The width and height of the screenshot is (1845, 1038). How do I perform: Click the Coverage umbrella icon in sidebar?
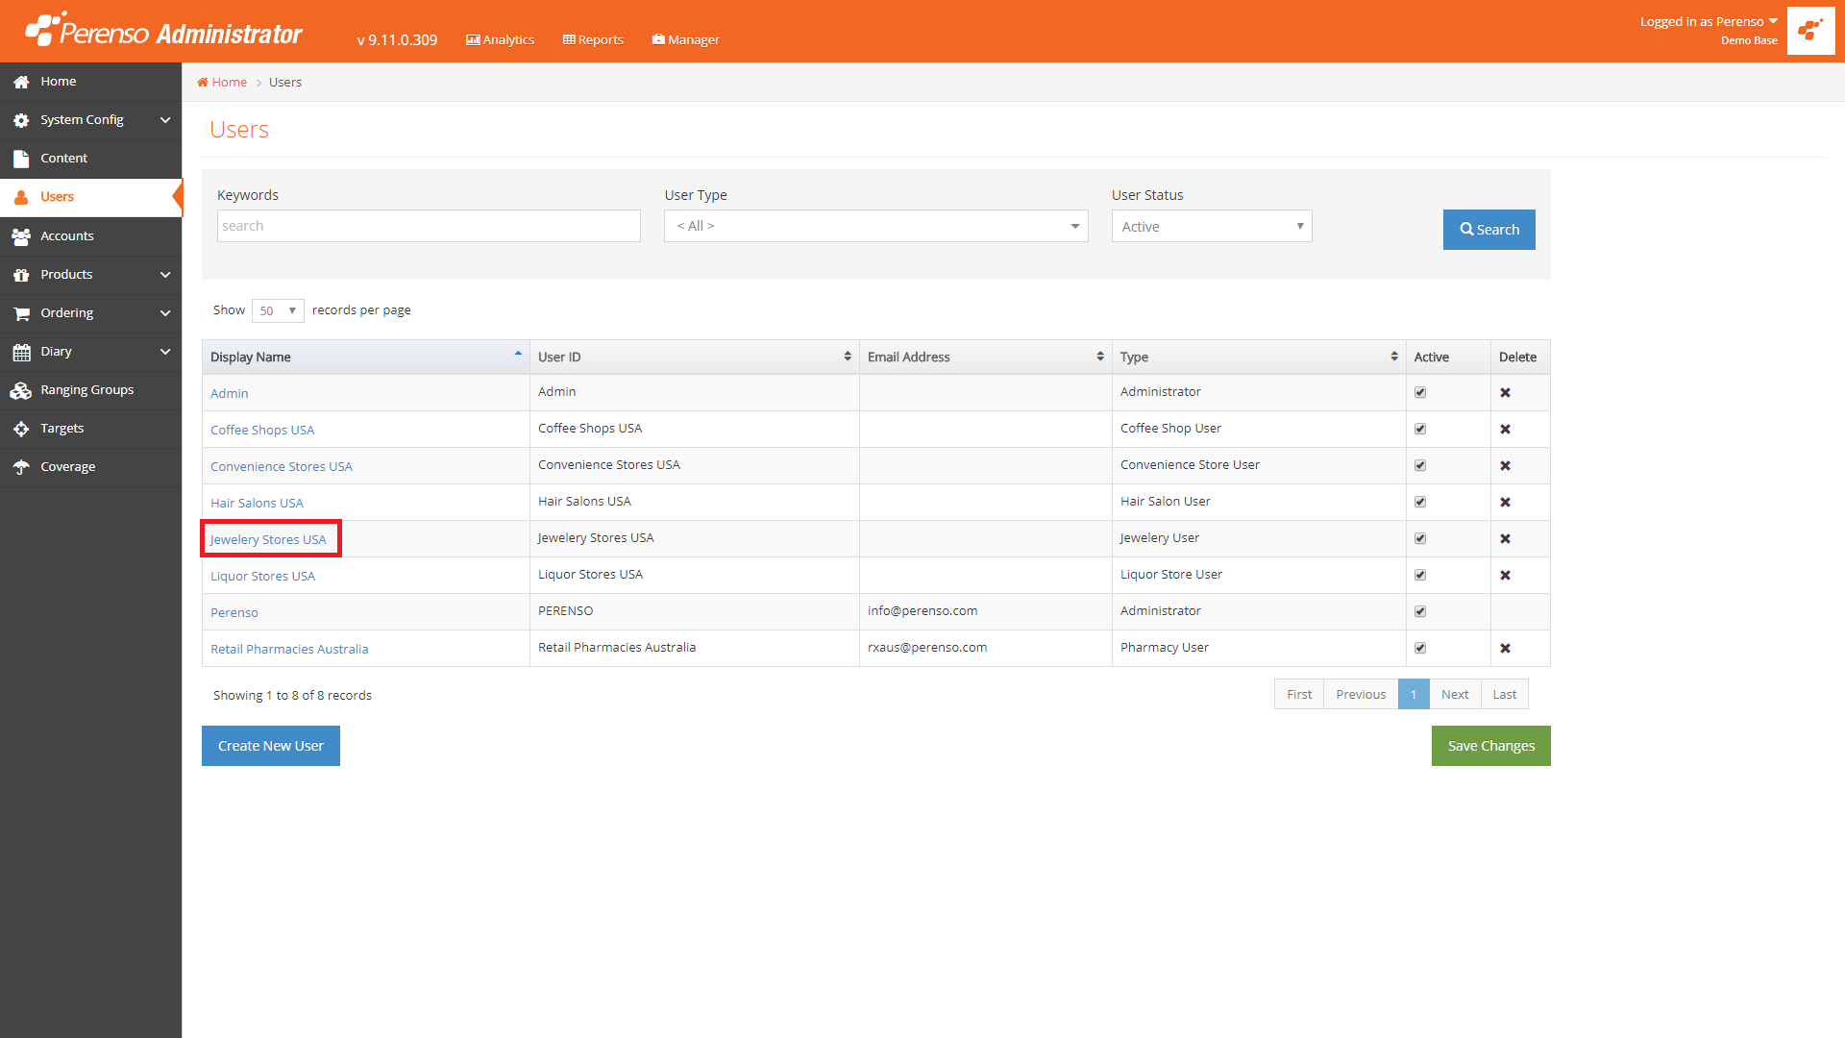(21, 467)
